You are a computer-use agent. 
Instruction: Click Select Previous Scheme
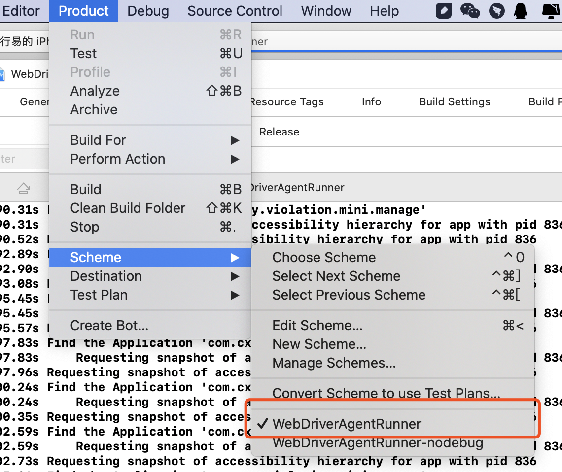[x=393, y=295]
